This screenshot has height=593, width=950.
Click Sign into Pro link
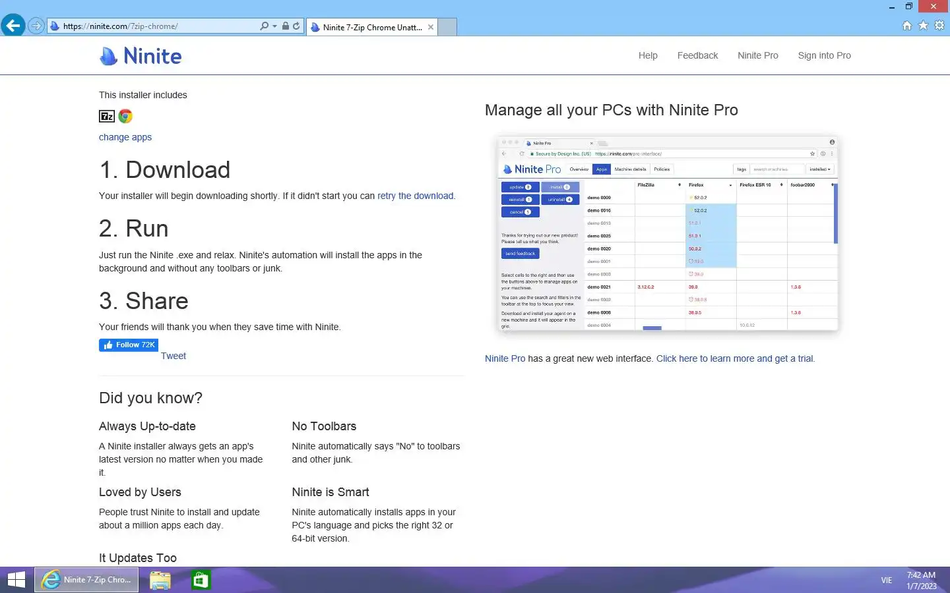[824, 55]
